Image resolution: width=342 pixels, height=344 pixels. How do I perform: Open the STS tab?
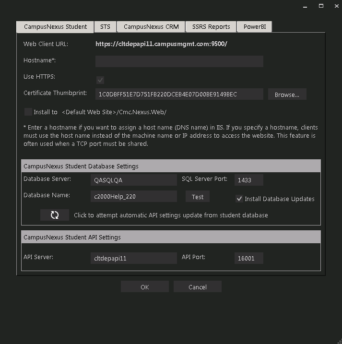click(106, 27)
